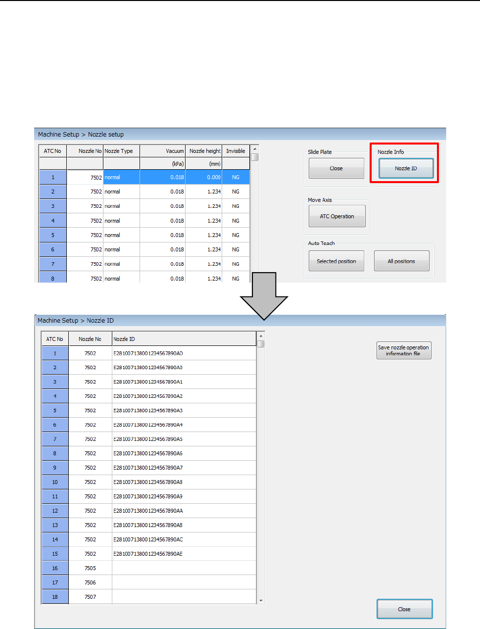Select Nozzle ID ending in 890A4
This screenshot has width=480, height=629.
[184, 425]
